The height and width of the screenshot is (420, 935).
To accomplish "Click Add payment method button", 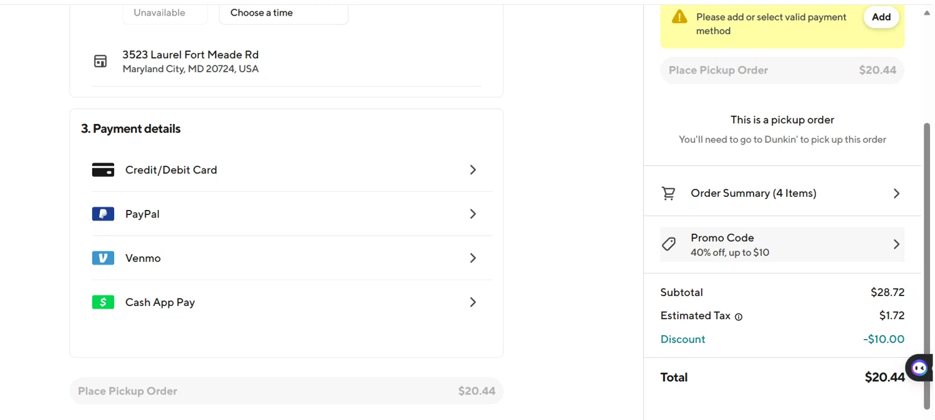I will pos(881,17).
